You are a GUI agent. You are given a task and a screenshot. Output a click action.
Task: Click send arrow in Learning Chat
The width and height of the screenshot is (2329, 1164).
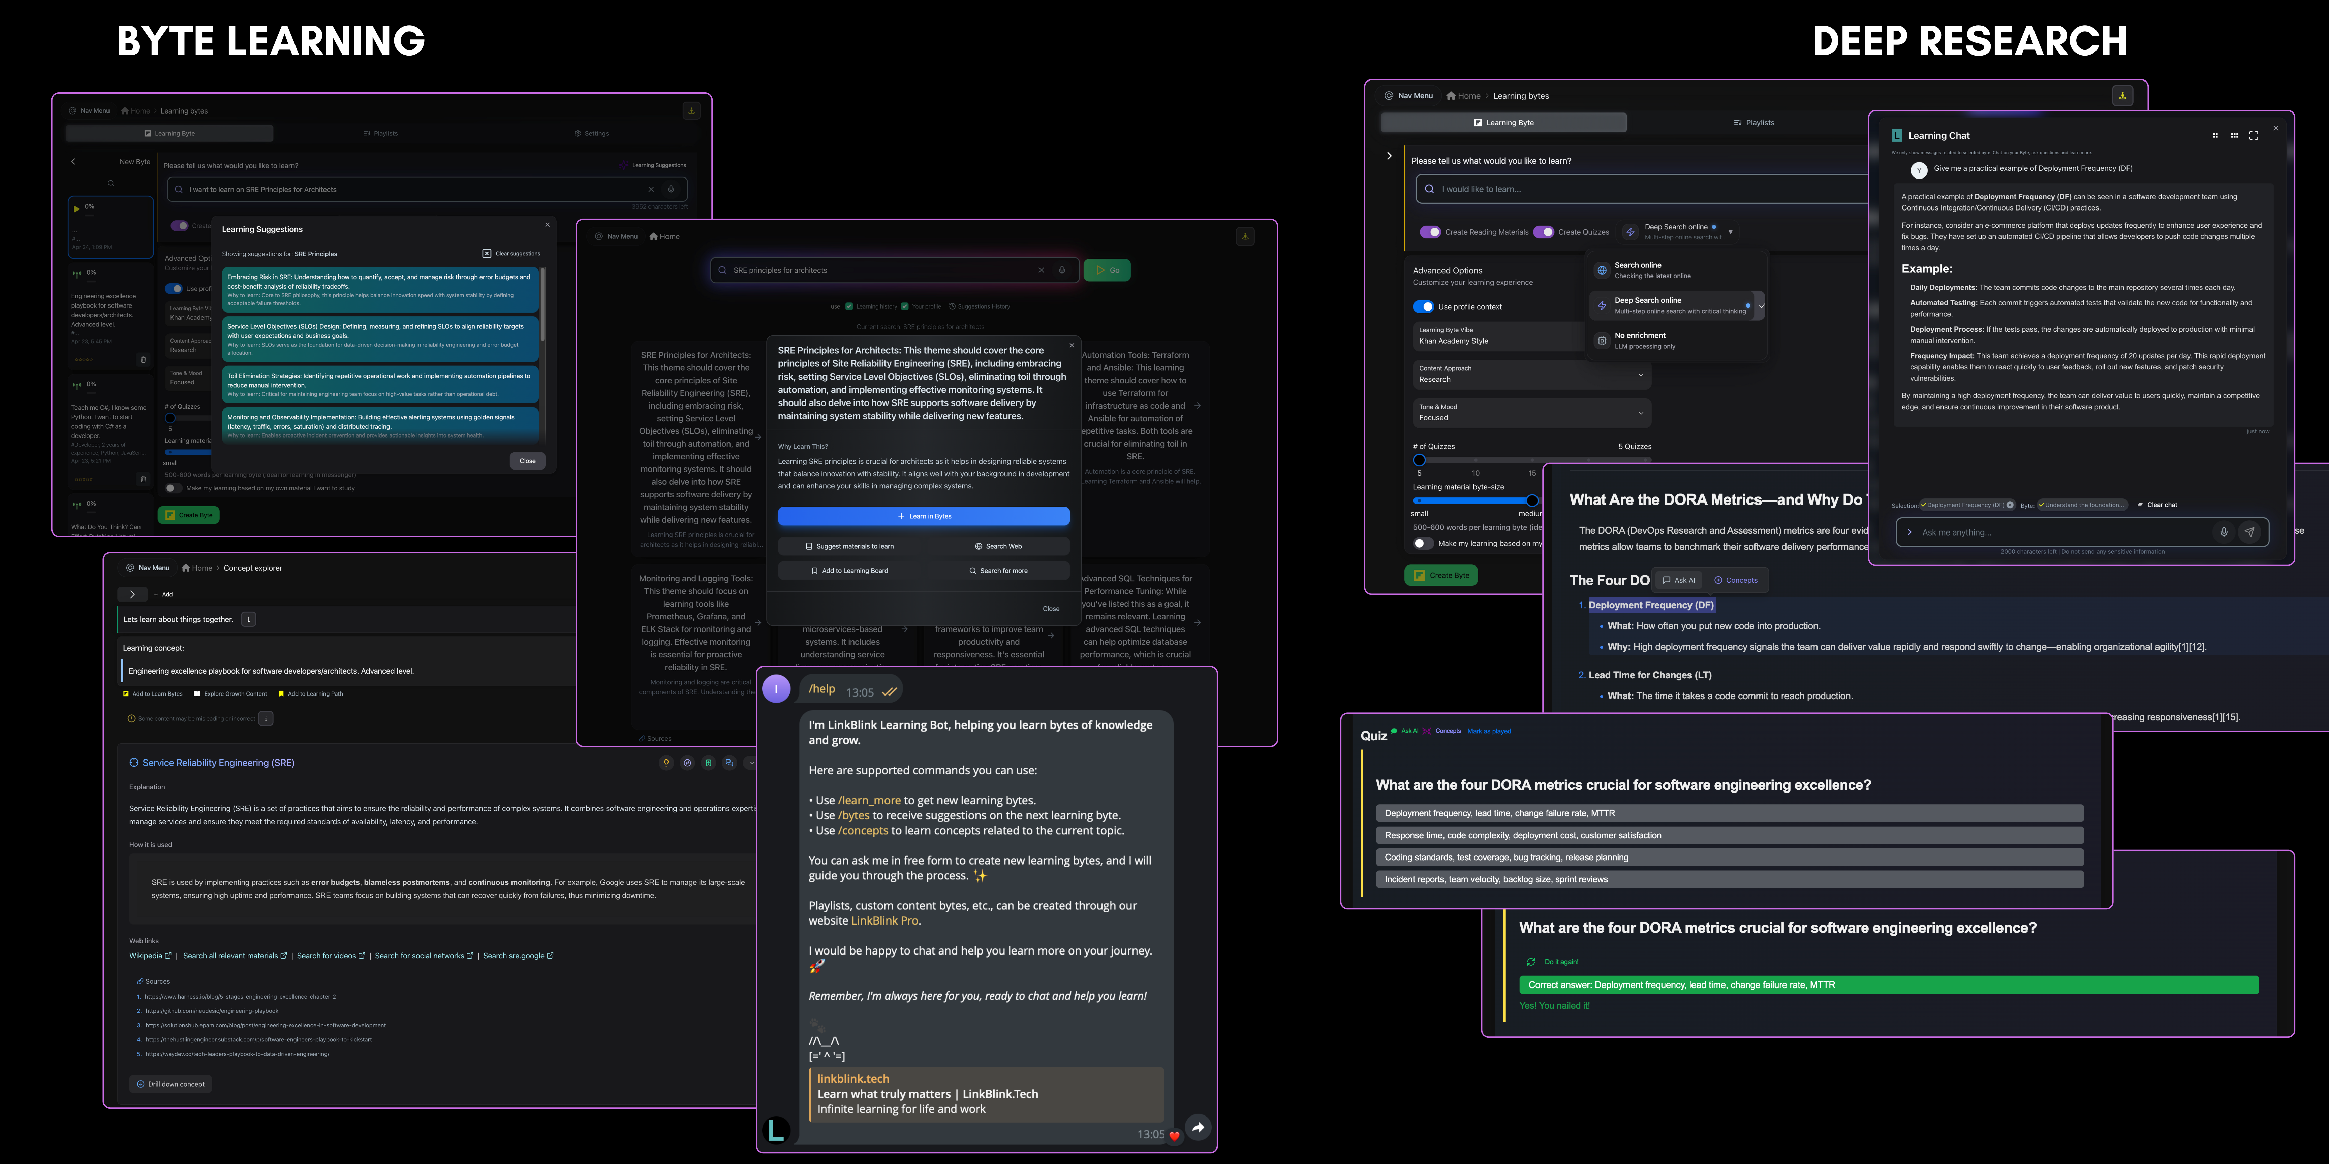pyautogui.click(x=2249, y=532)
